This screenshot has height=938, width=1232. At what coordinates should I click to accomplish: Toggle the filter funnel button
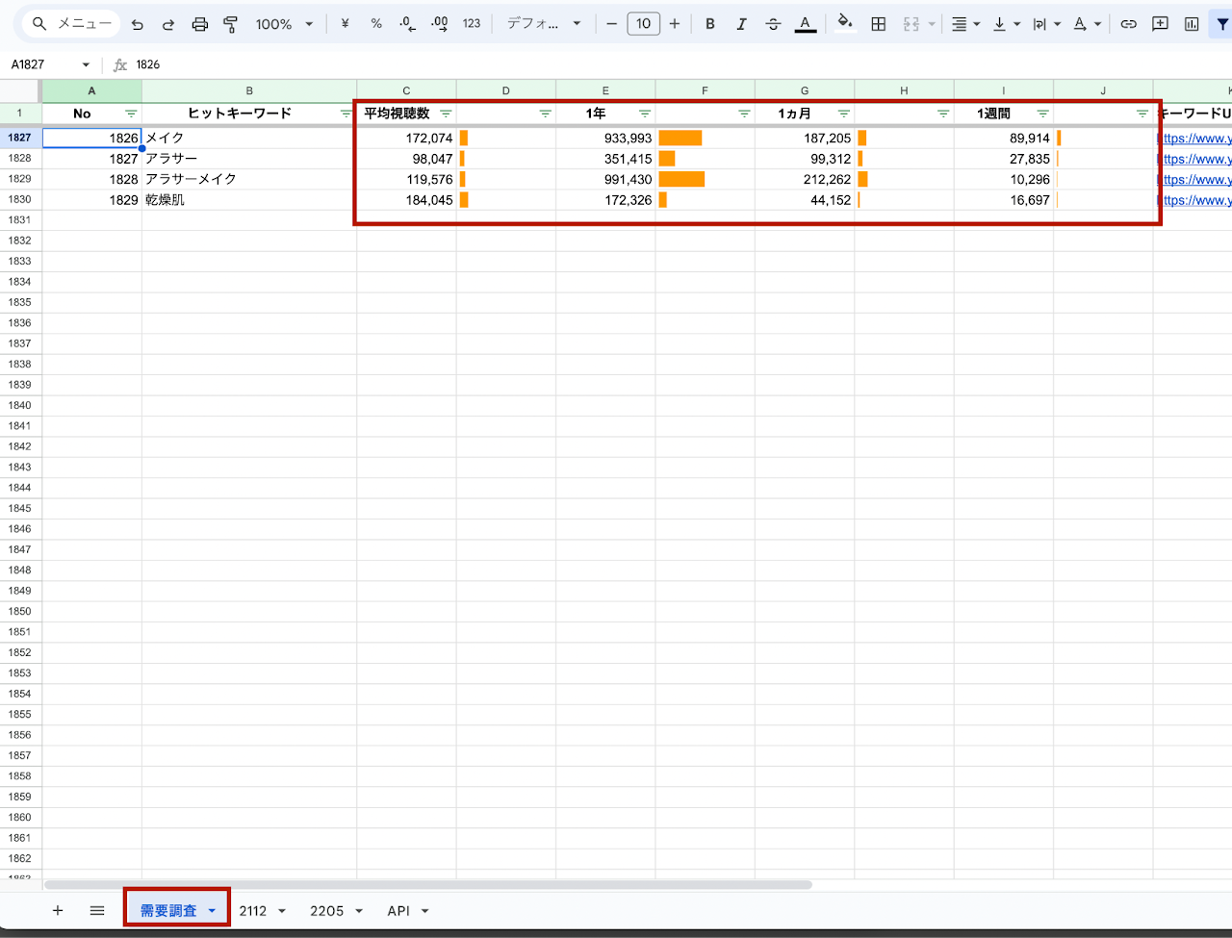pos(1222,24)
